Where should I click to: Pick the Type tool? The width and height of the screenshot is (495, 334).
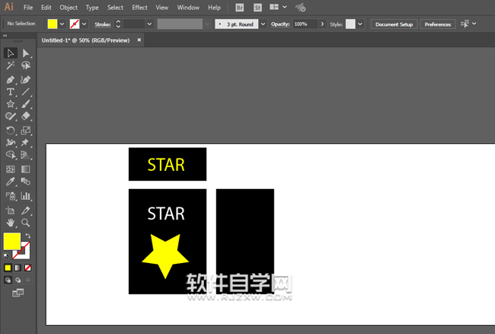pos(11,92)
